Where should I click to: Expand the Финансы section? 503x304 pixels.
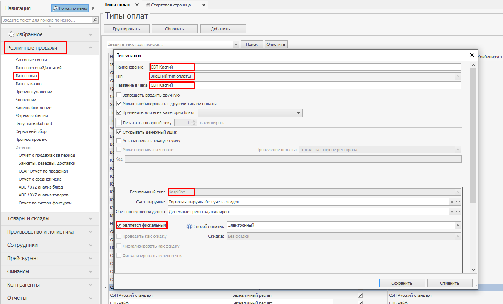click(x=91, y=271)
